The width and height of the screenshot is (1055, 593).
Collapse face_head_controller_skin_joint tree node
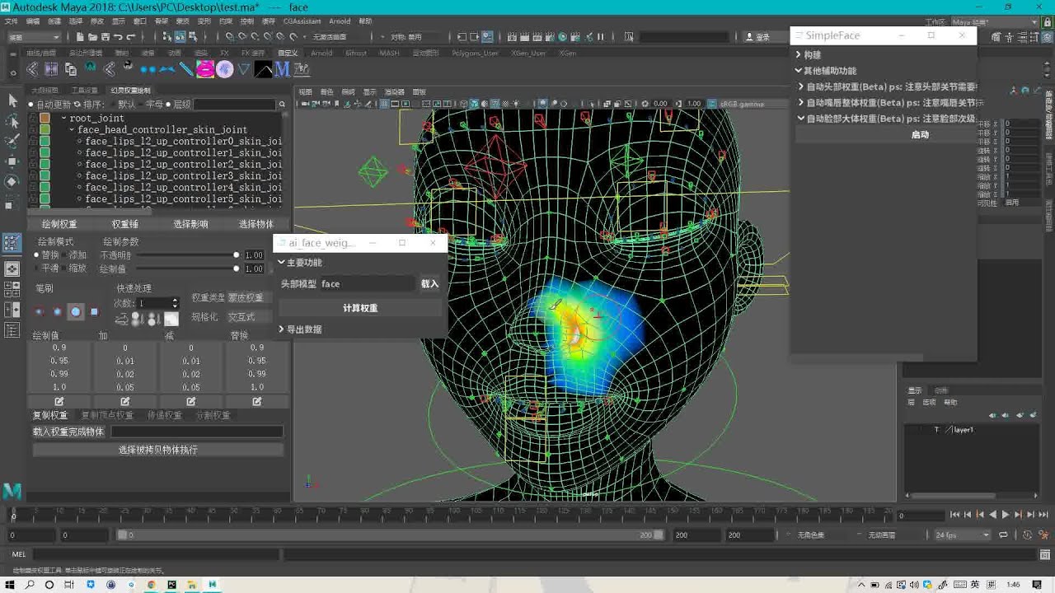(x=72, y=130)
